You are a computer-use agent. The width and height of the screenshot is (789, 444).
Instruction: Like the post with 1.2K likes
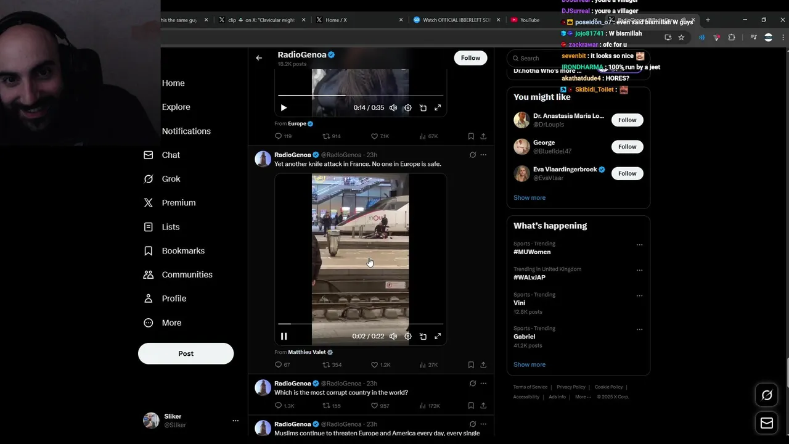click(x=380, y=364)
